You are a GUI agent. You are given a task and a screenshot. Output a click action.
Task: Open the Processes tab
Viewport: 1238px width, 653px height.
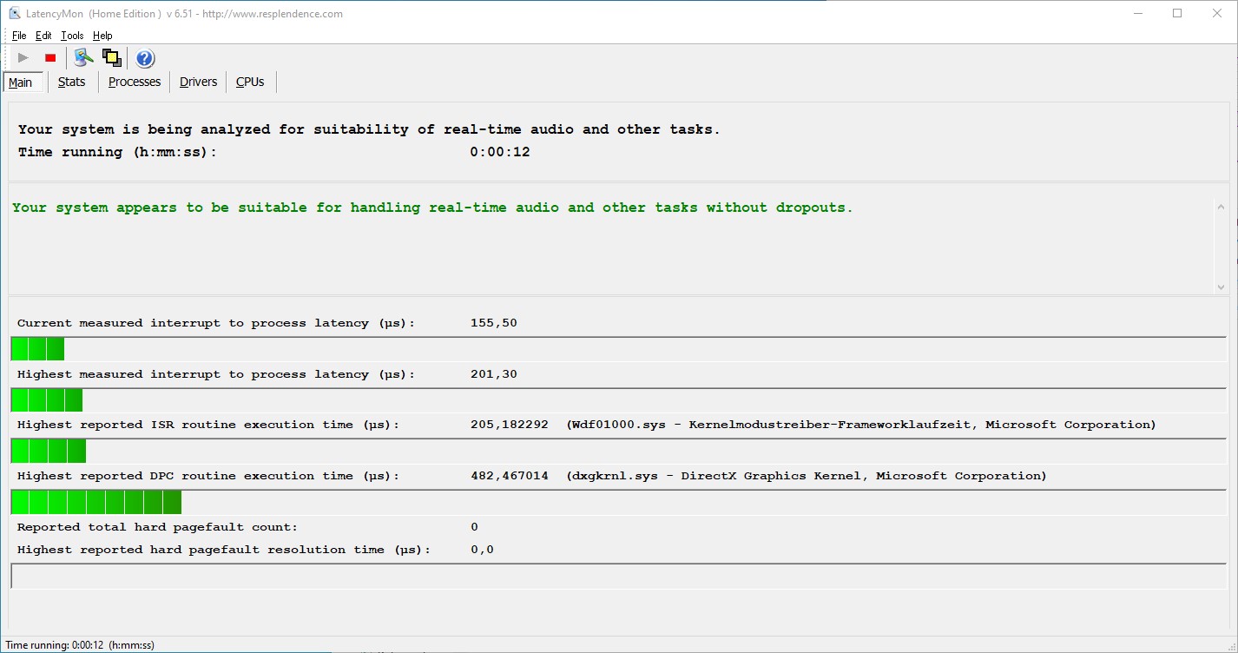pyautogui.click(x=135, y=82)
